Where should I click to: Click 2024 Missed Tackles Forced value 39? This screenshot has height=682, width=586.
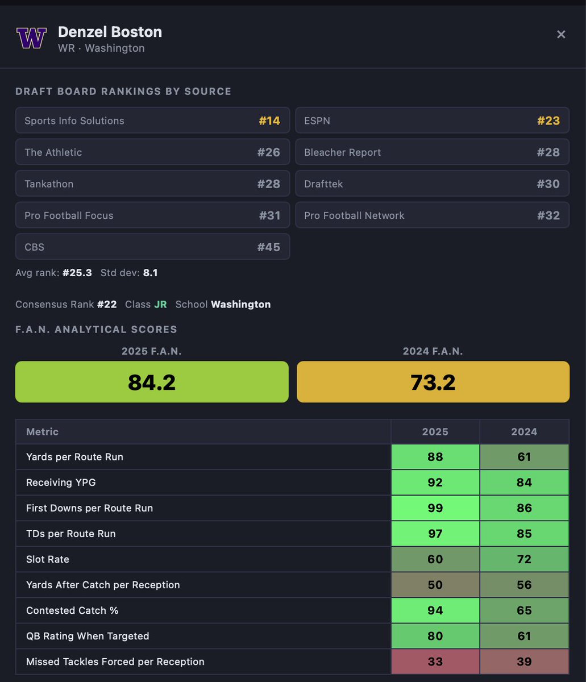[x=525, y=662]
